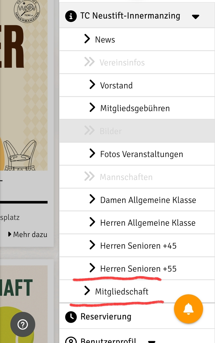Select the Mitgliedschaft menu item
Viewport: 215px width, 343px height.
pyautogui.click(x=122, y=291)
